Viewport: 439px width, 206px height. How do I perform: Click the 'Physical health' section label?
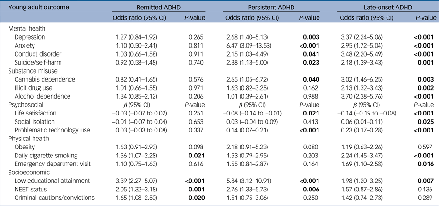tap(30, 139)
